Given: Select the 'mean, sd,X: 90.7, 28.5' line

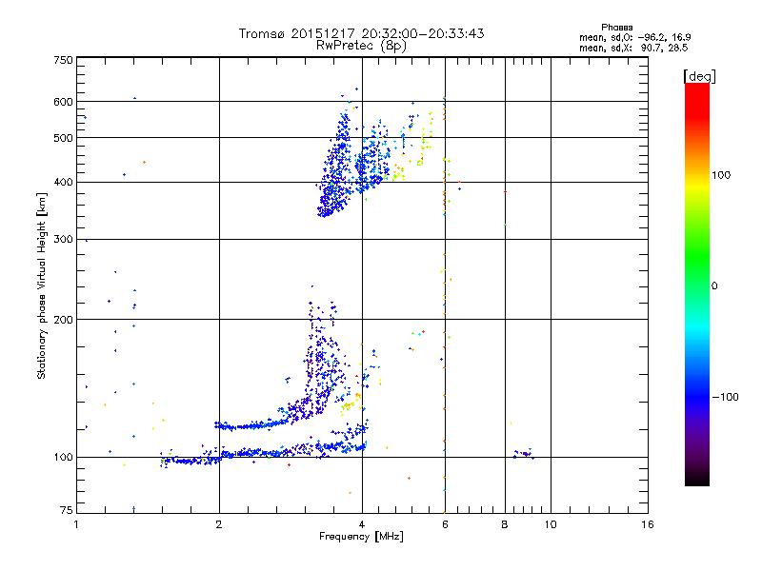Looking at the screenshot, I should click(633, 48).
